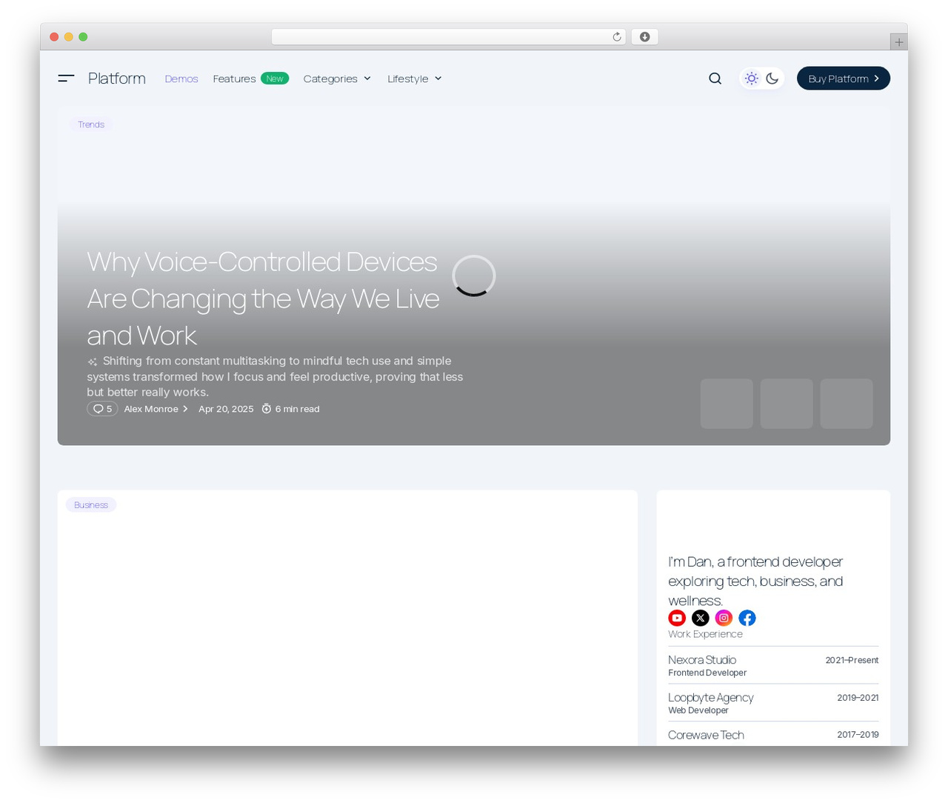Open author Alex Monroe link
The height and width of the screenshot is (803, 948).
[156, 409]
